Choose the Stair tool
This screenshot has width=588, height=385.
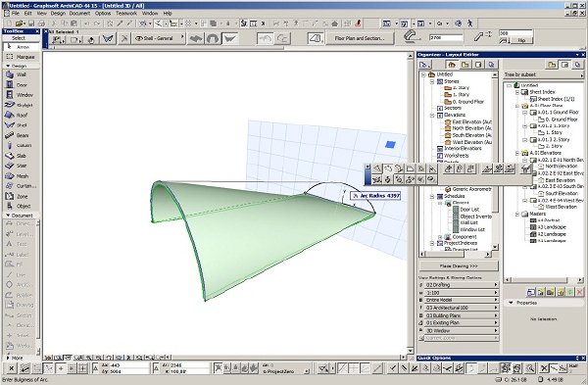click(x=22, y=166)
